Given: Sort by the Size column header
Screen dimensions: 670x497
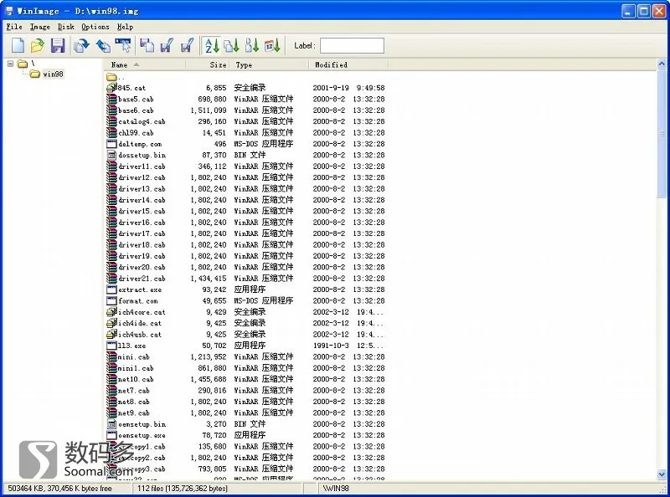Looking at the screenshot, I should point(209,65).
